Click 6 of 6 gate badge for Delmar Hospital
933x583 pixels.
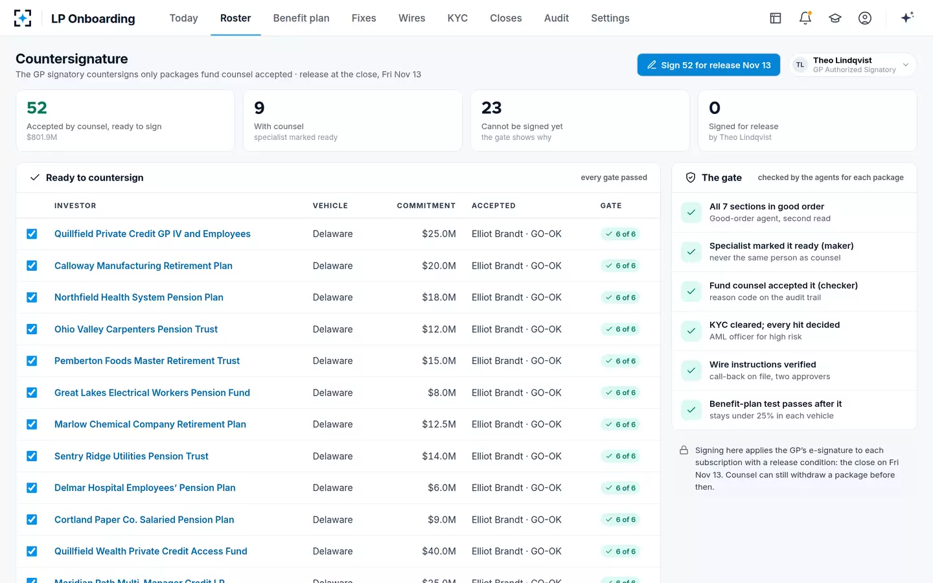point(621,488)
